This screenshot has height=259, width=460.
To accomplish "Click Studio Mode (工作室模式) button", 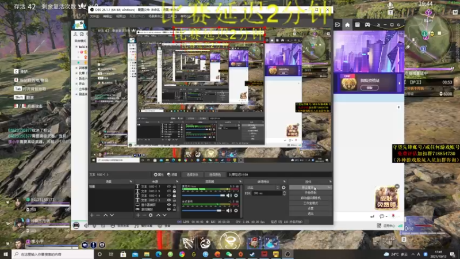I will [310, 203].
